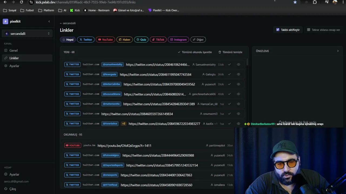Click the Twitter badge on the @futnostalgico row
This screenshot has height=194, width=346.
pos(72,155)
